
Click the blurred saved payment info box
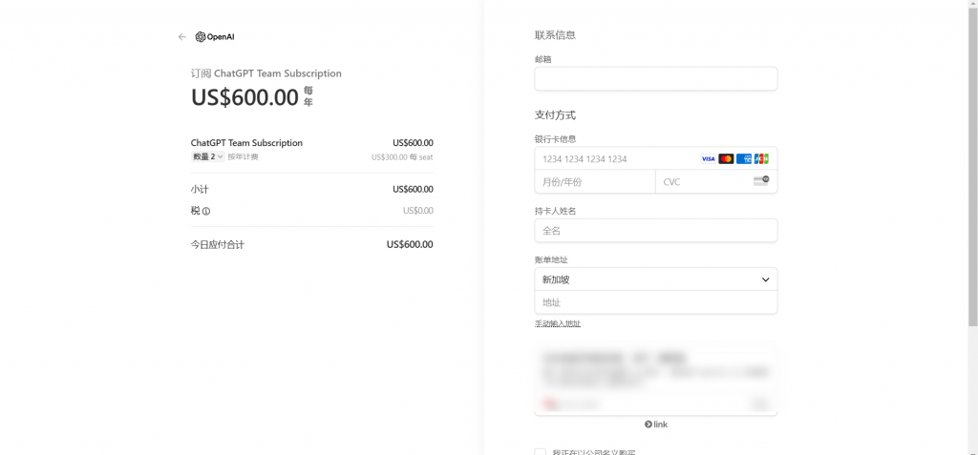point(656,380)
